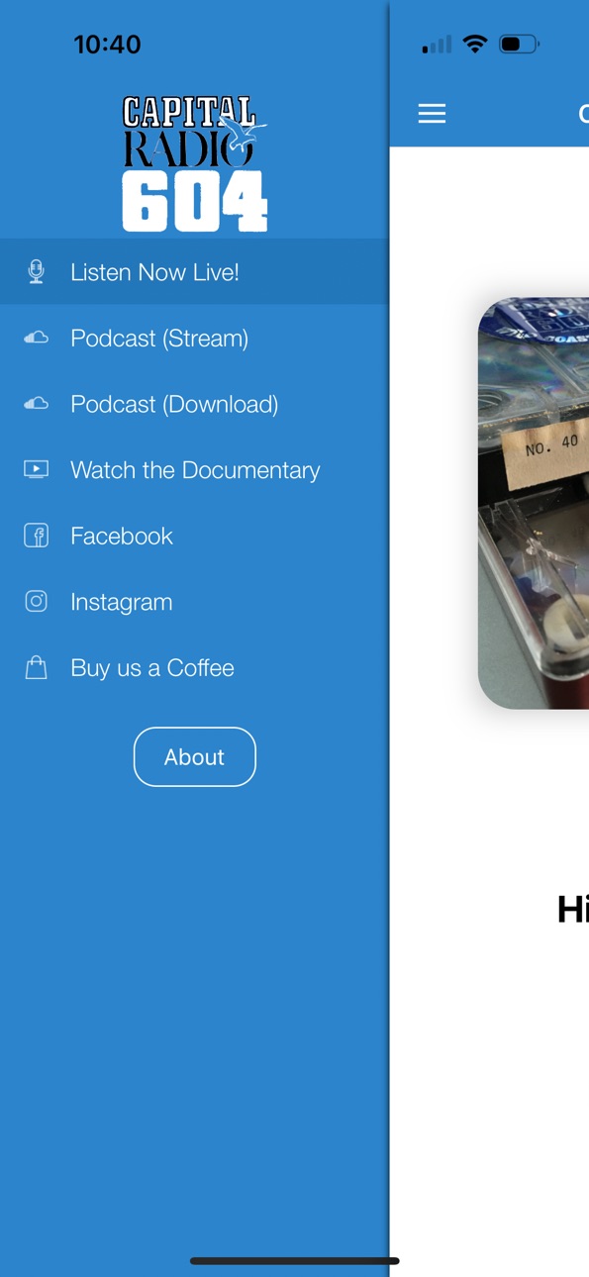The height and width of the screenshot is (1277, 589).
Task: Tap the cassette tape photo thumbnail
Action: [534, 503]
